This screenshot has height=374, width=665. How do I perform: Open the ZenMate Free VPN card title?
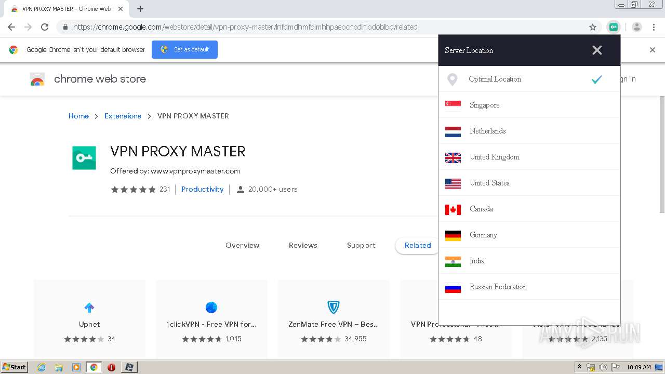(x=334, y=324)
